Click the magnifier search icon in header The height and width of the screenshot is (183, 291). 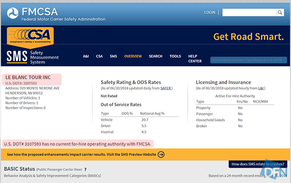[280, 13]
